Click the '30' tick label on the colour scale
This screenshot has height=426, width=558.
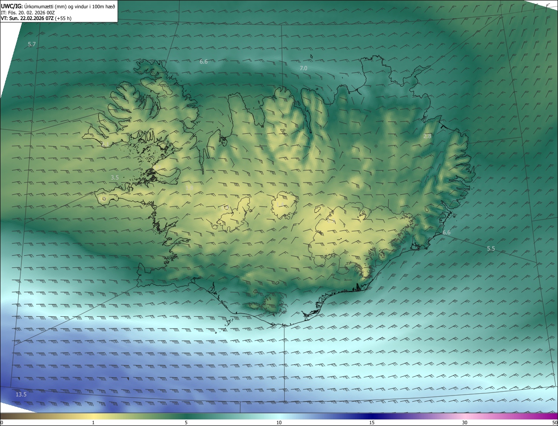coord(465,423)
